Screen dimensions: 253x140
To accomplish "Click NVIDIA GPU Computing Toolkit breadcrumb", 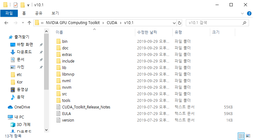I will [73, 23].
